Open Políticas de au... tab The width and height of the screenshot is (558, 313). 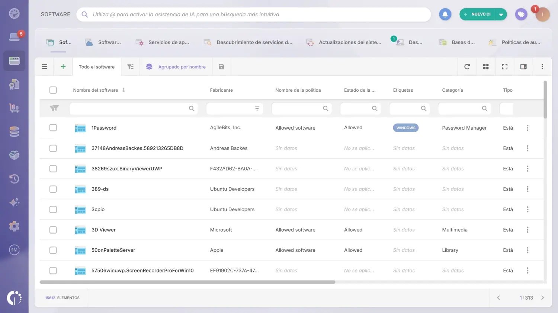click(x=514, y=42)
